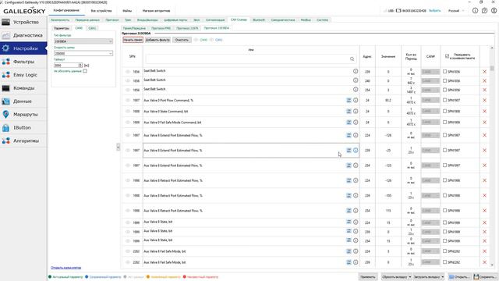Switch to the Файлы tab
The height and width of the screenshot is (281, 499).
point(127,11)
